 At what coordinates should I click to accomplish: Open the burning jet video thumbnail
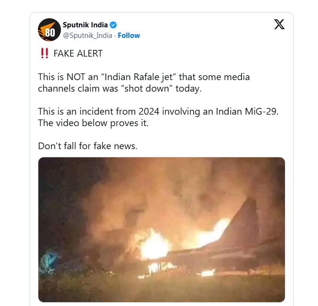point(162,229)
